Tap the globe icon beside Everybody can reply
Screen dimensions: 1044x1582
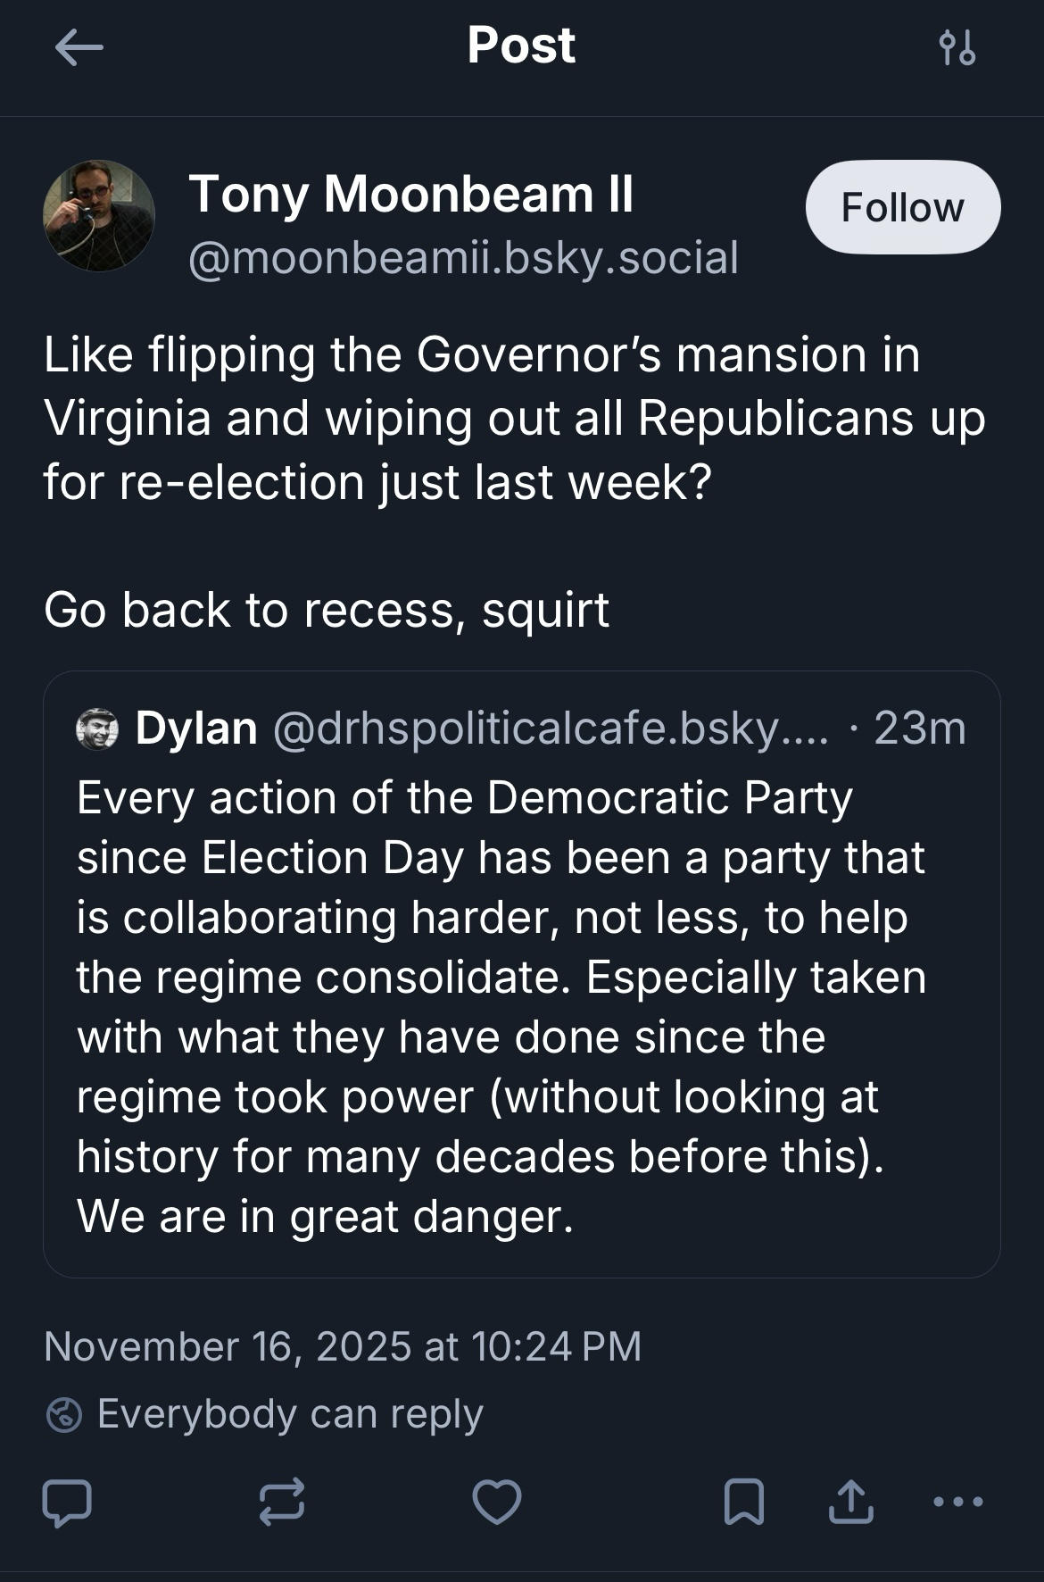coord(64,1415)
